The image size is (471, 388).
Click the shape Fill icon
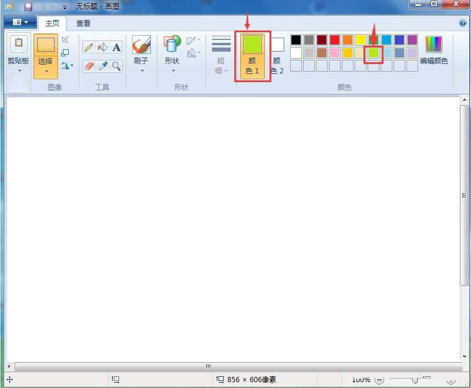[191, 53]
